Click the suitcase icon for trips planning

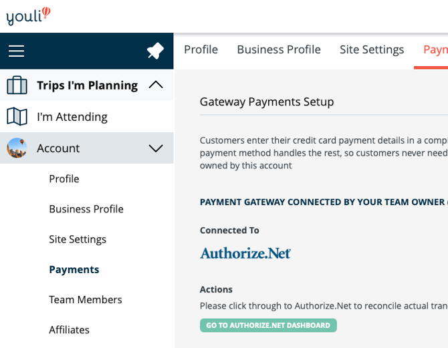[17, 85]
